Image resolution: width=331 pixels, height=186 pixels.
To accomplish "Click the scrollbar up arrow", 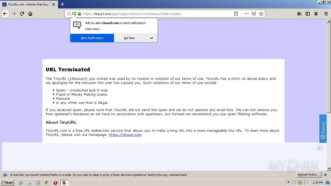I will pos(329,21).
